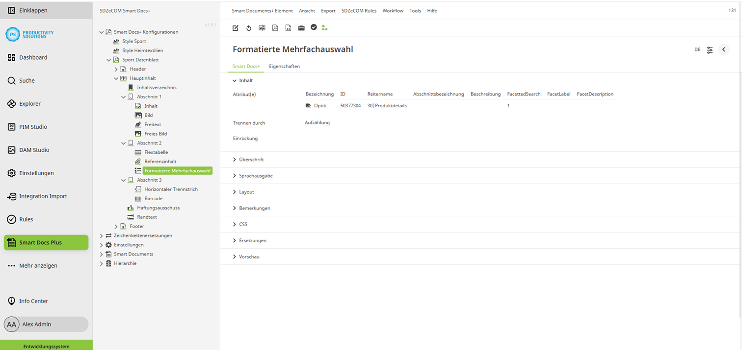Generate the PDF via toolbar PDF icon
The image size is (742, 350).
point(275,27)
